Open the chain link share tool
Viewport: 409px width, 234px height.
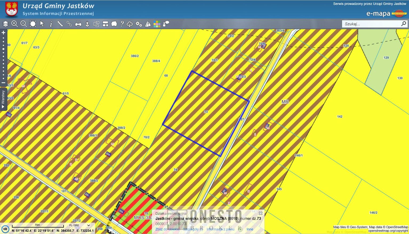click(x=69, y=24)
